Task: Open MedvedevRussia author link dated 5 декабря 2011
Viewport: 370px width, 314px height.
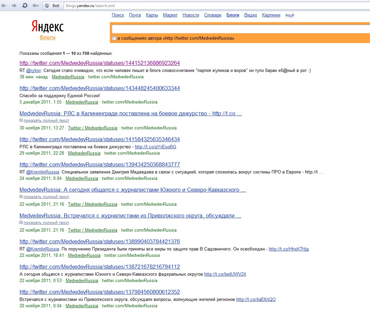Action: pos(82,102)
